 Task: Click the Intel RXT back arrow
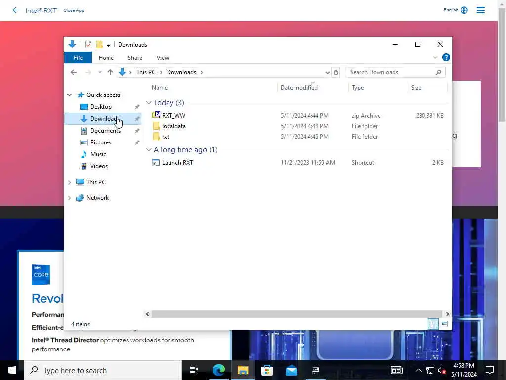tap(15, 10)
